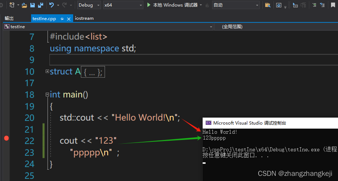The image size is (338, 181).
Task: Click the home window toolbar icon
Action: (x=279, y=5)
